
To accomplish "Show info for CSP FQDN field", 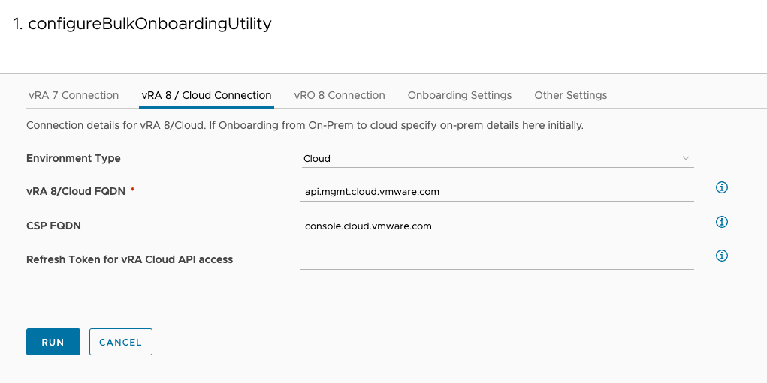I will click(x=722, y=222).
